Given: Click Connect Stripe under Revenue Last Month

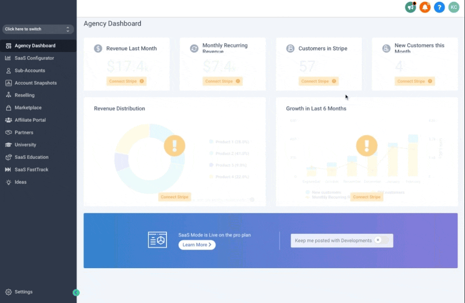Looking at the screenshot, I should click(126, 81).
